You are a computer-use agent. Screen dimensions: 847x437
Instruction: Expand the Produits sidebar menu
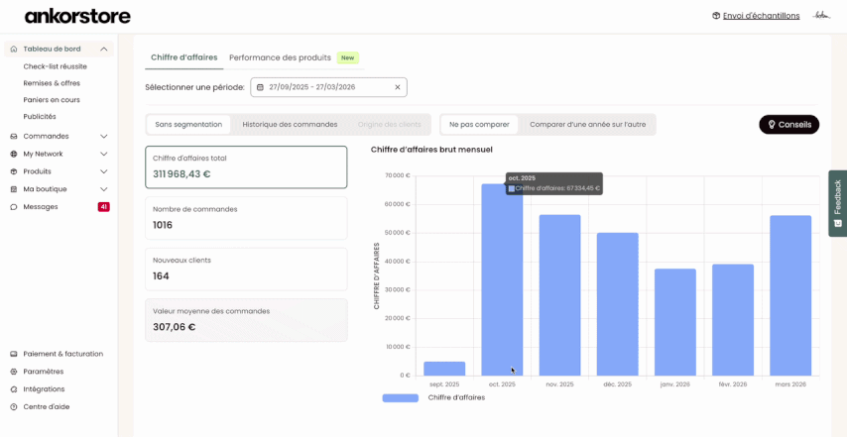pos(104,171)
